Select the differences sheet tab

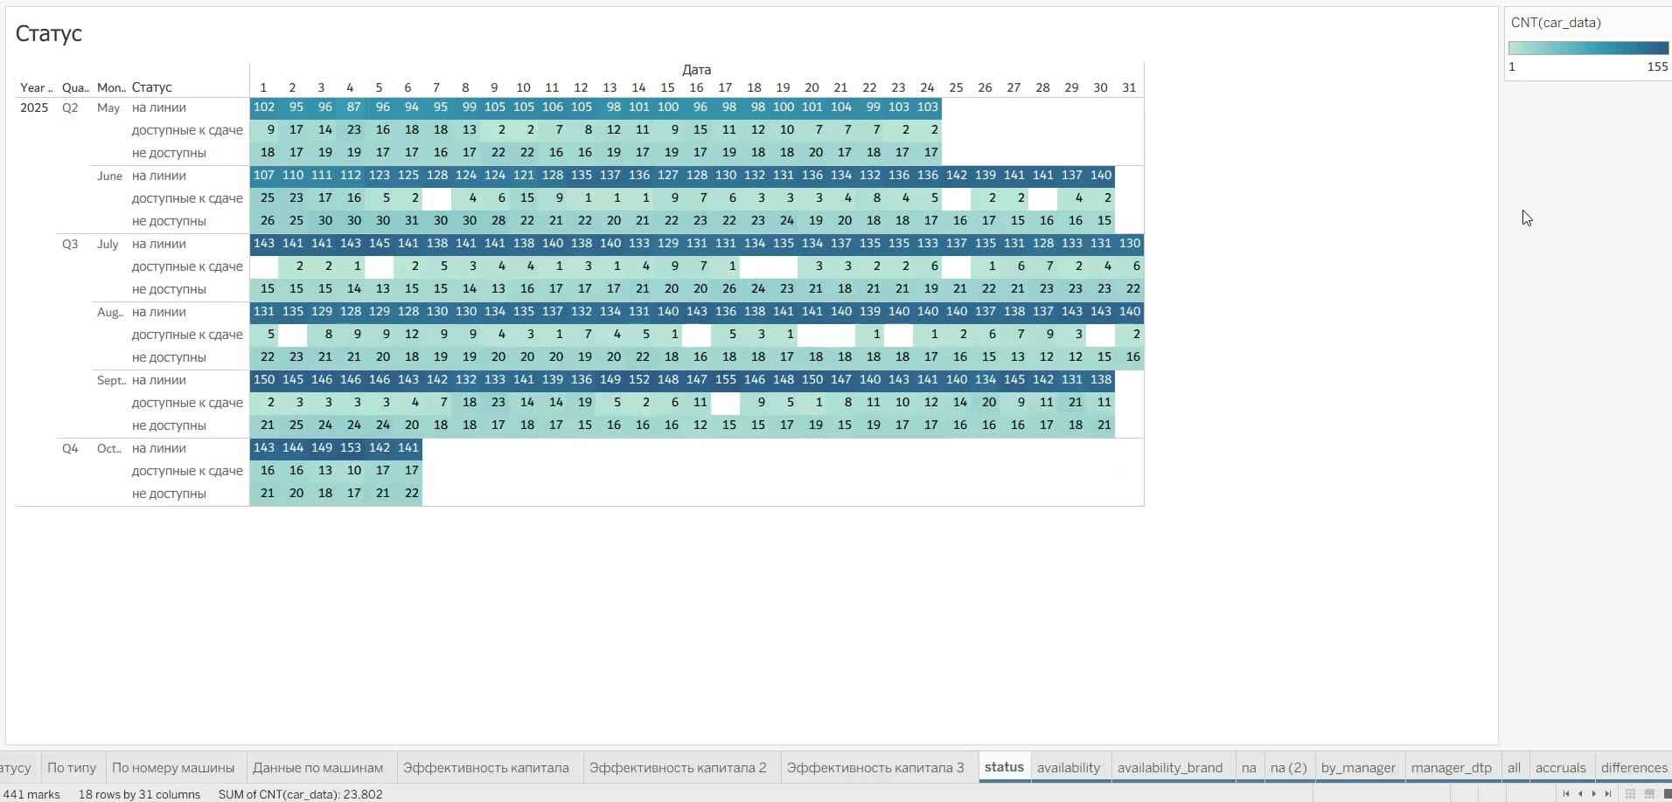[1634, 768]
